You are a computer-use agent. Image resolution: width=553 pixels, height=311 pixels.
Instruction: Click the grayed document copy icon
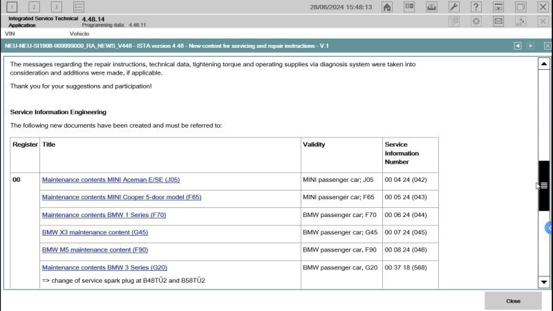coord(454,21)
